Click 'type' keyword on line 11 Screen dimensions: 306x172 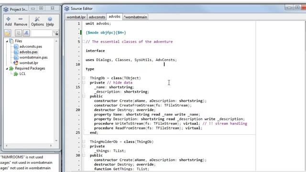90,69
